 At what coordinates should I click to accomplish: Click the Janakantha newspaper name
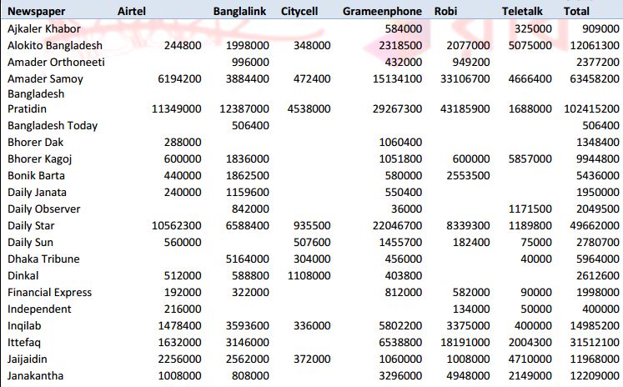35,376
